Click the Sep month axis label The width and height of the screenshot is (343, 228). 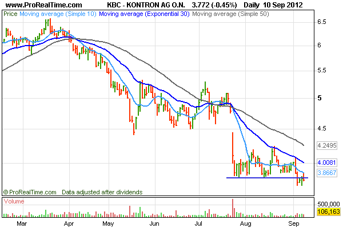pos(294,223)
